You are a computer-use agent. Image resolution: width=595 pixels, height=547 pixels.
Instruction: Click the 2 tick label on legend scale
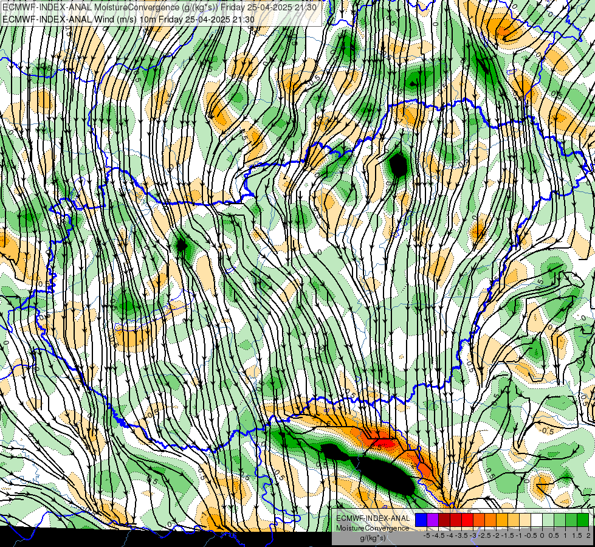tap(588, 535)
